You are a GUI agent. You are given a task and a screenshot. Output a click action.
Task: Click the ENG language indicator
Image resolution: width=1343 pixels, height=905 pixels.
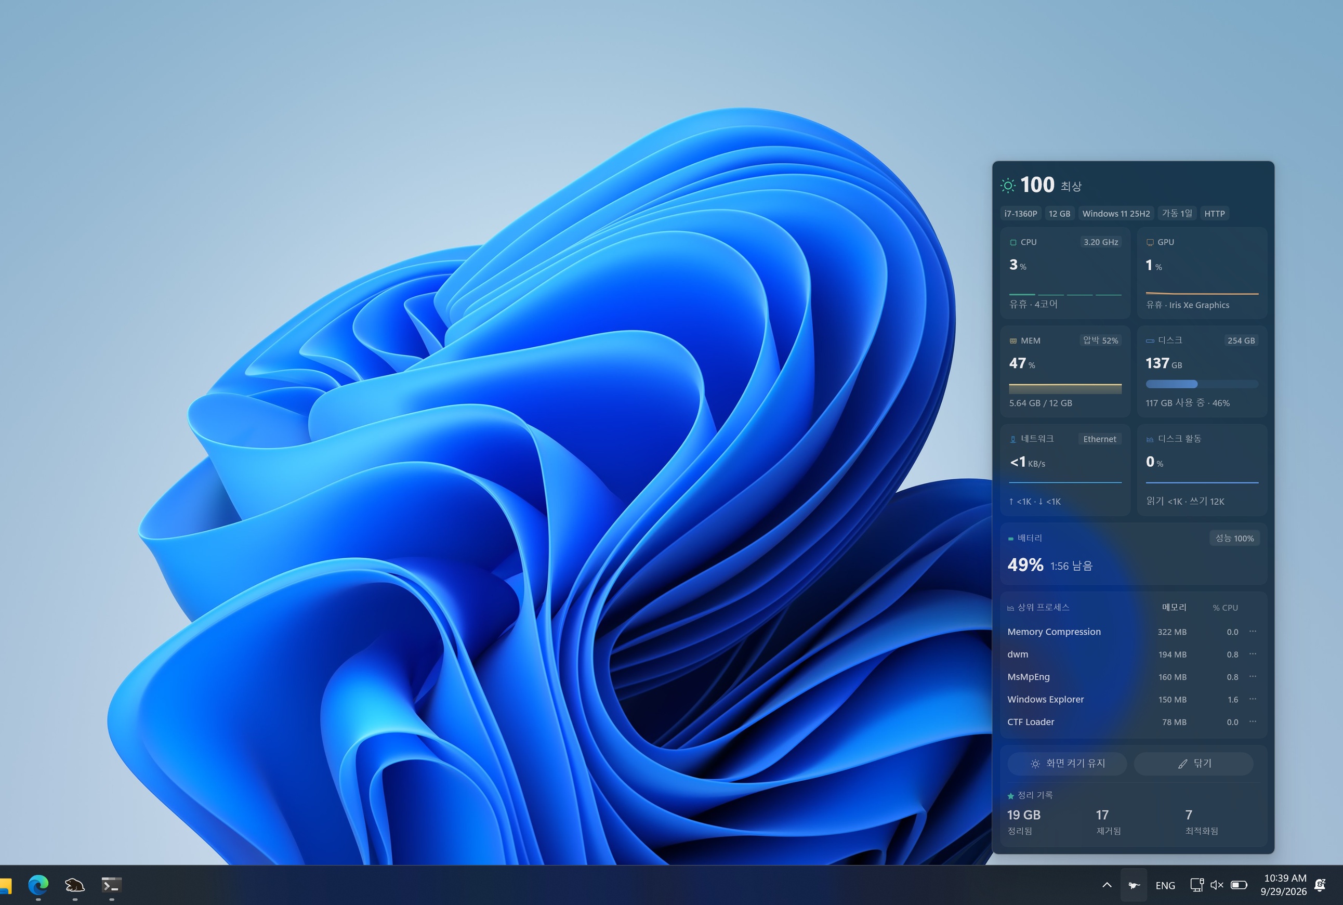(x=1165, y=885)
